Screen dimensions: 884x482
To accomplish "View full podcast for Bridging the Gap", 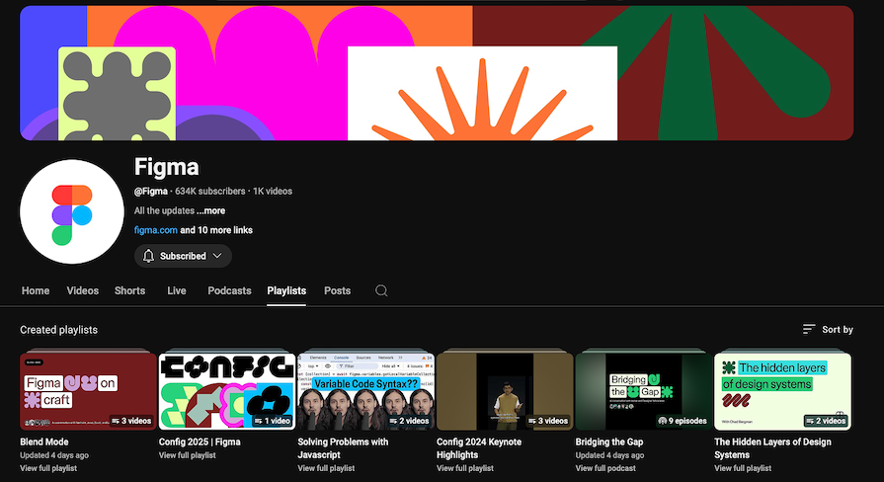I will tap(609, 467).
